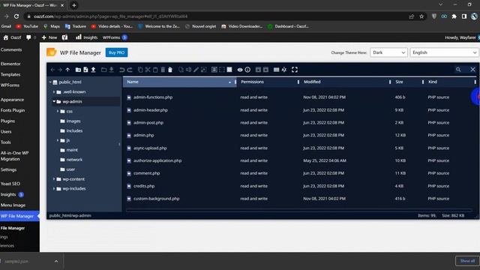
Task: Switch the view with the grid view icon
Action: 276,70
